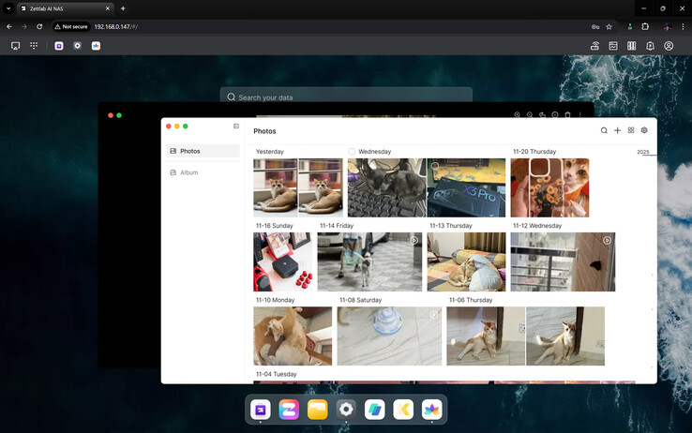Select all photos from Wednesday
This screenshot has height=433, width=692.
[352, 151]
